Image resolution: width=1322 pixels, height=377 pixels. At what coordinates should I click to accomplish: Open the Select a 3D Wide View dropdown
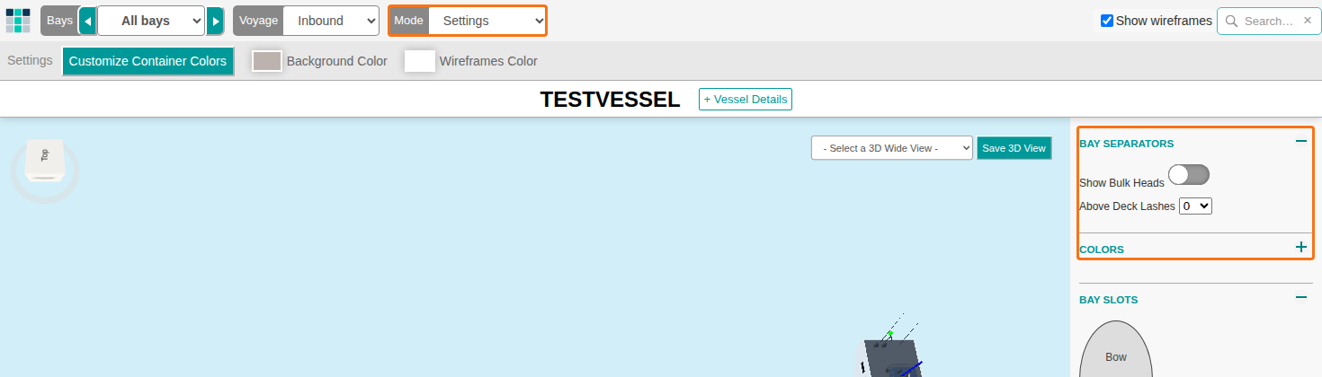(892, 148)
